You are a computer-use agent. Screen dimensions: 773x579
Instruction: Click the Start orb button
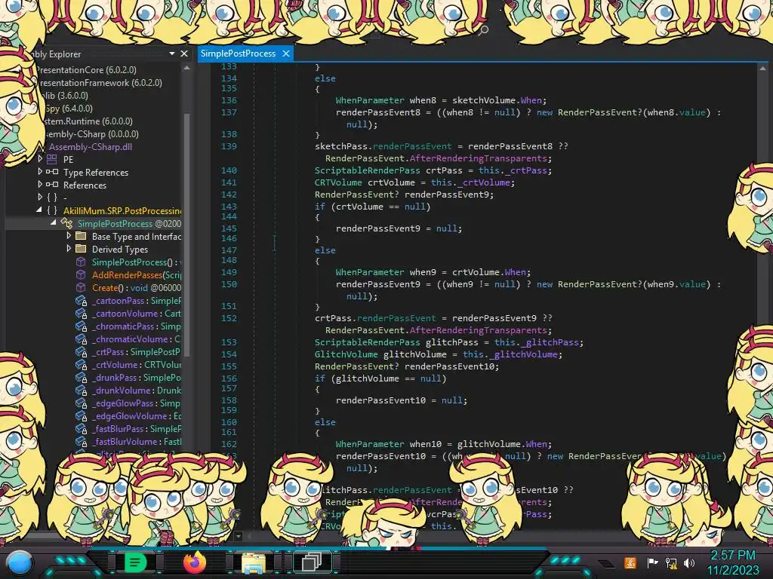tap(19, 562)
